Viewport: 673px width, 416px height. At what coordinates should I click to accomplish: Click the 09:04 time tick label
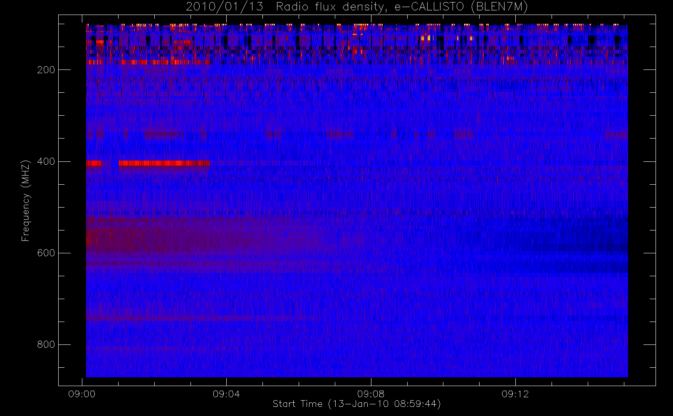pos(226,394)
